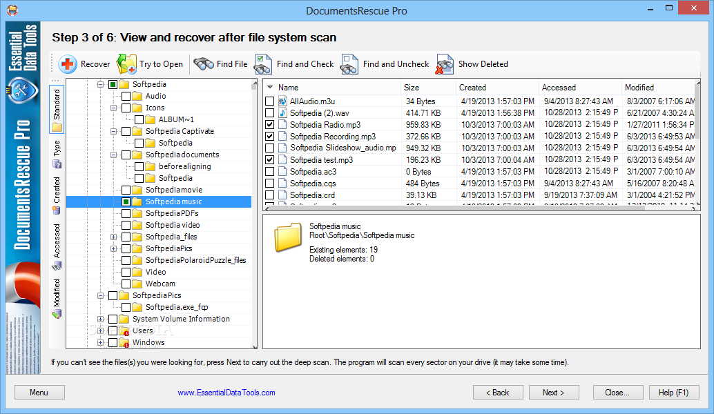This screenshot has height=414, width=714.
Task: Check the Softpedia.cqs file checkbox
Action: [x=269, y=184]
